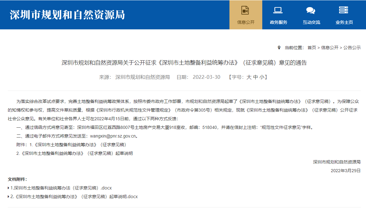
Task: Open 公告公示 breadcrumb link
Action: click(352, 48)
